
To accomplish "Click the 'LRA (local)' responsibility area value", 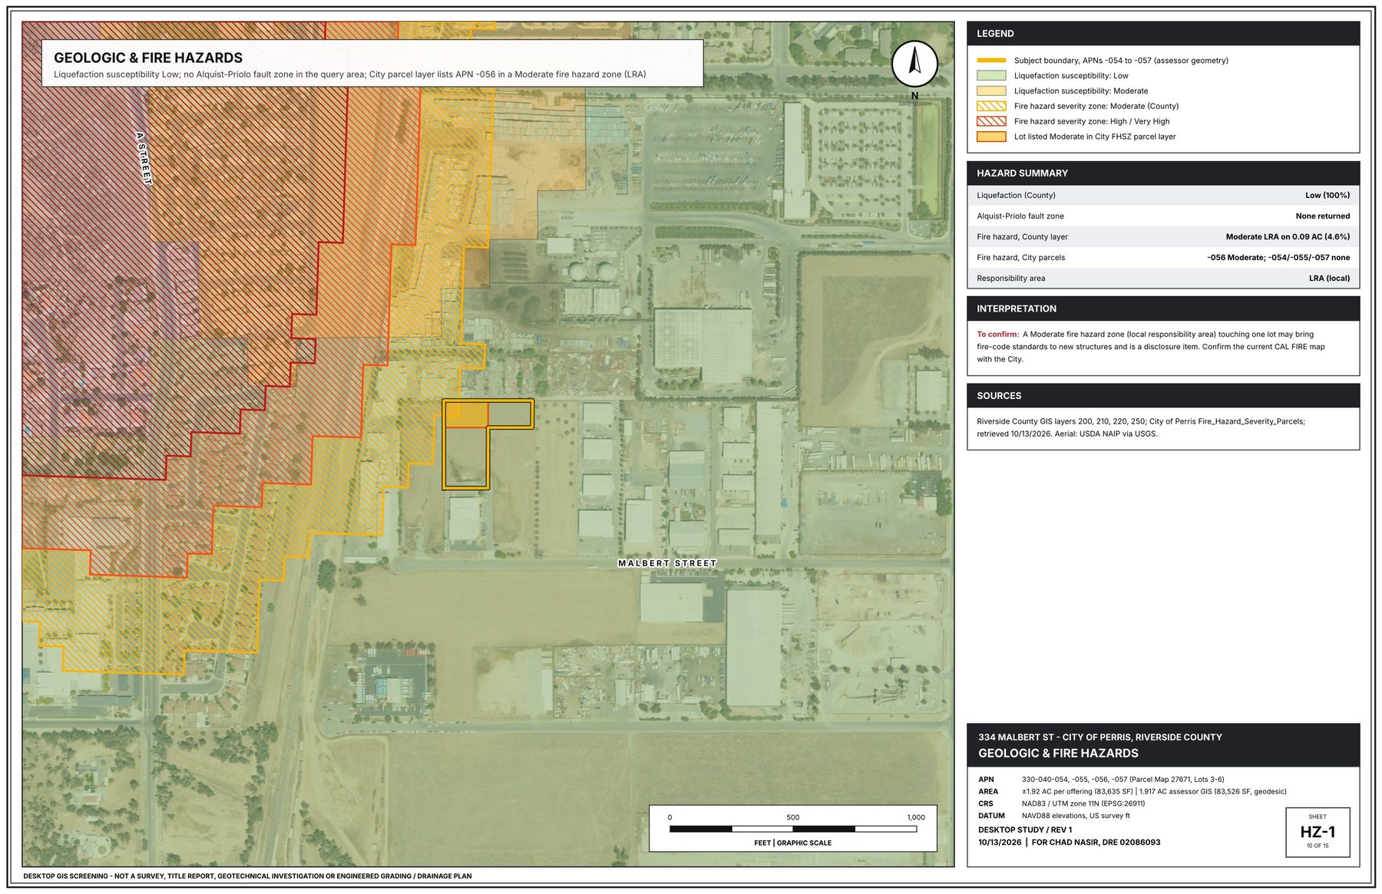I will pyautogui.click(x=1329, y=279).
